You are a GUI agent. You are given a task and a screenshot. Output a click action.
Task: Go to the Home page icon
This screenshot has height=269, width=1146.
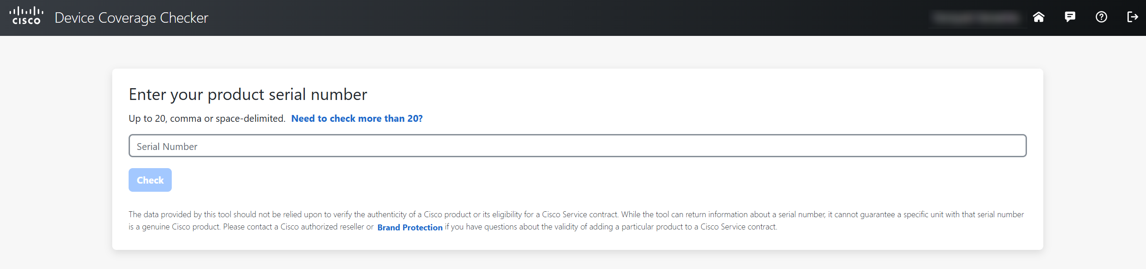tap(1038, 17)
